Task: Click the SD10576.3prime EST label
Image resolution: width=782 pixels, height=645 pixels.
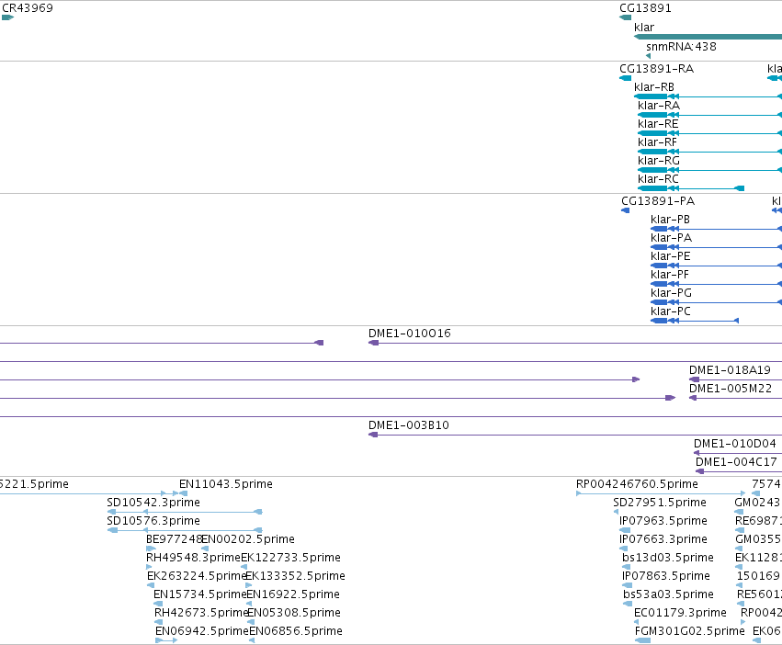Action: [153, 521]
